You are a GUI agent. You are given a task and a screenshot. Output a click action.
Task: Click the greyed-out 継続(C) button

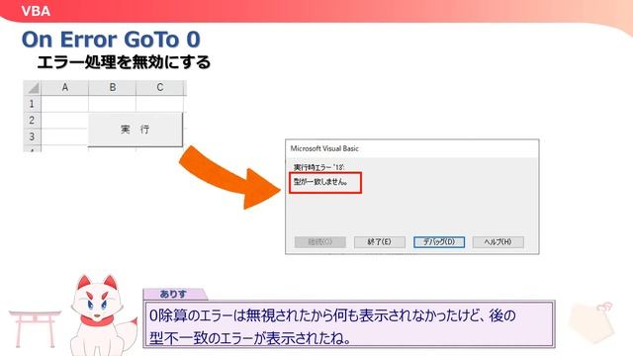click(x=320, y=241)
